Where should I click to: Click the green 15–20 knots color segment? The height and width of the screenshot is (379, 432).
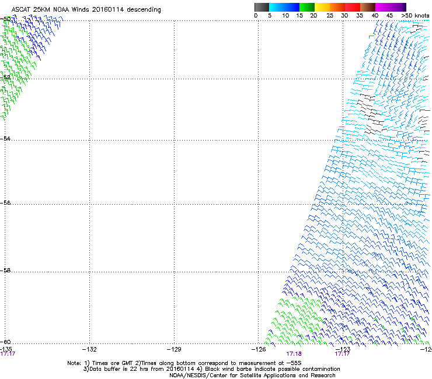point(307,7)
